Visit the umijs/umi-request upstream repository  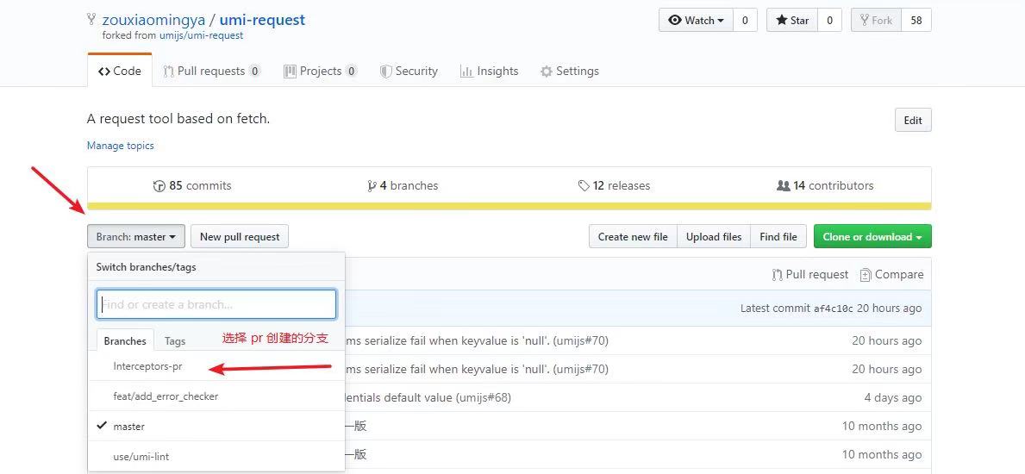[202, 35]
